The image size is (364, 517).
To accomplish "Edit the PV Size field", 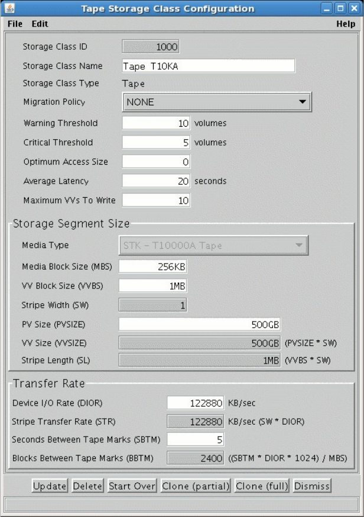I will coord(199,325).
